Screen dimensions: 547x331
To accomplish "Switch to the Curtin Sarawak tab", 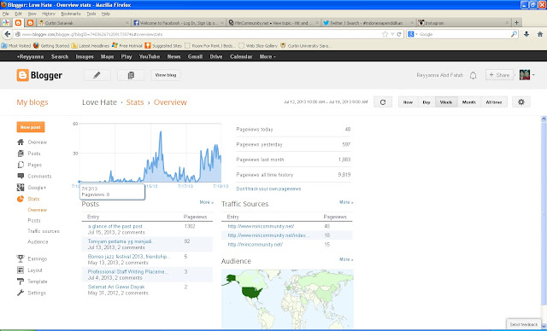I will [84, 23].
